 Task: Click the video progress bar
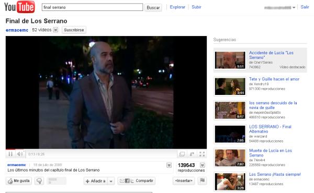[x=106, y=149]
